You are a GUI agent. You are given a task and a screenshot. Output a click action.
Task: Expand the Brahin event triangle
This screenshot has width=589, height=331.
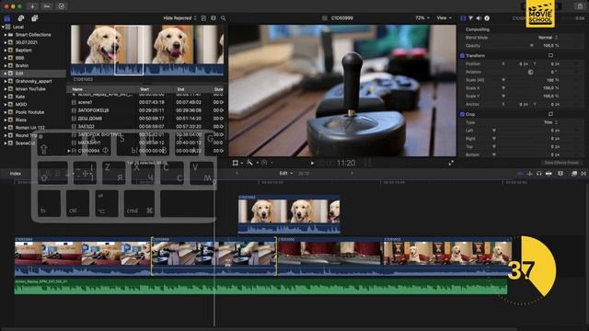pos(6,65)
